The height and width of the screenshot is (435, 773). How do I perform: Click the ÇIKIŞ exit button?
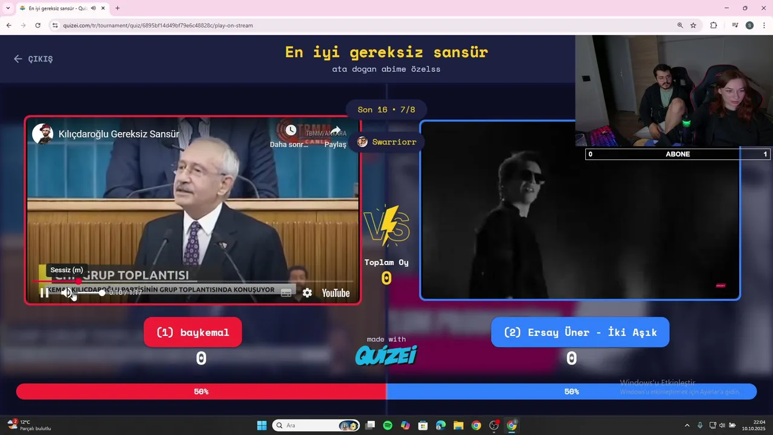click(x=33, y=59)
